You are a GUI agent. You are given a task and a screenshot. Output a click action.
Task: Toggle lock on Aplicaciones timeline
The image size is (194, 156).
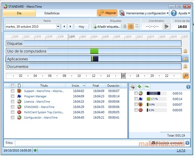[185, 59]
